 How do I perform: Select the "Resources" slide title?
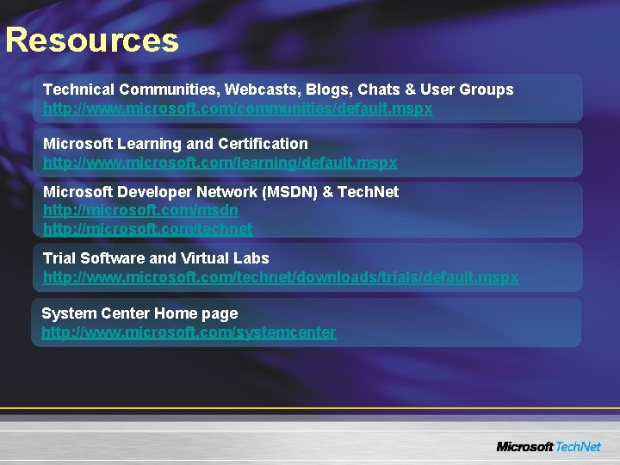[x=92, y=40]
